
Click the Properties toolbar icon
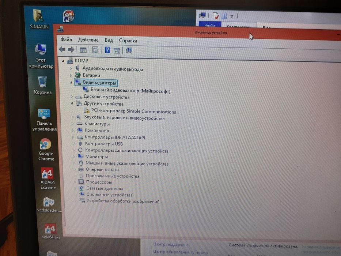tap(95, 50)
